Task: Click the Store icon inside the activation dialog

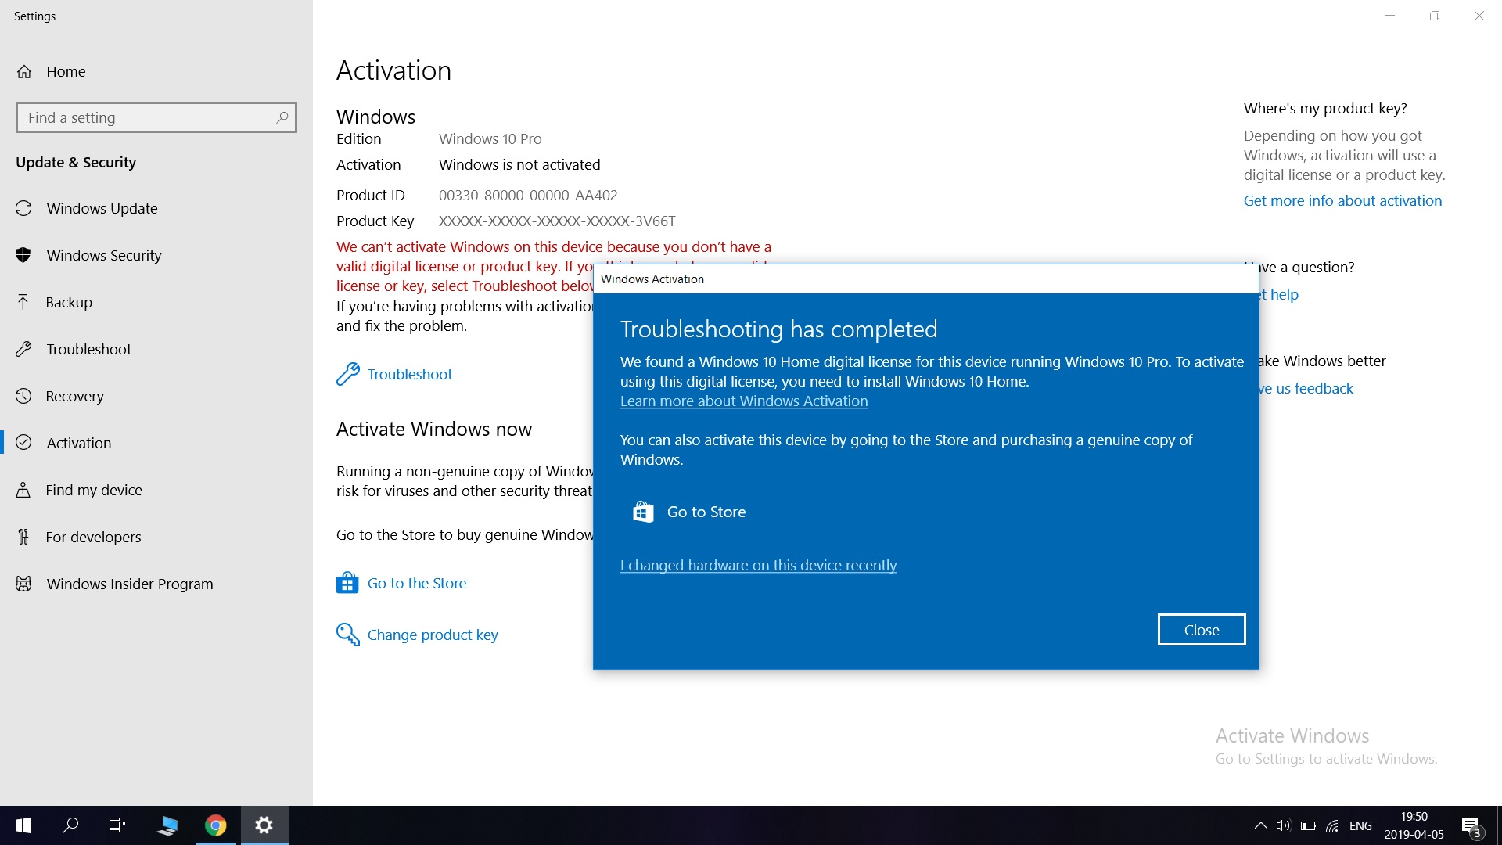Action: click(x=642, y=511)
